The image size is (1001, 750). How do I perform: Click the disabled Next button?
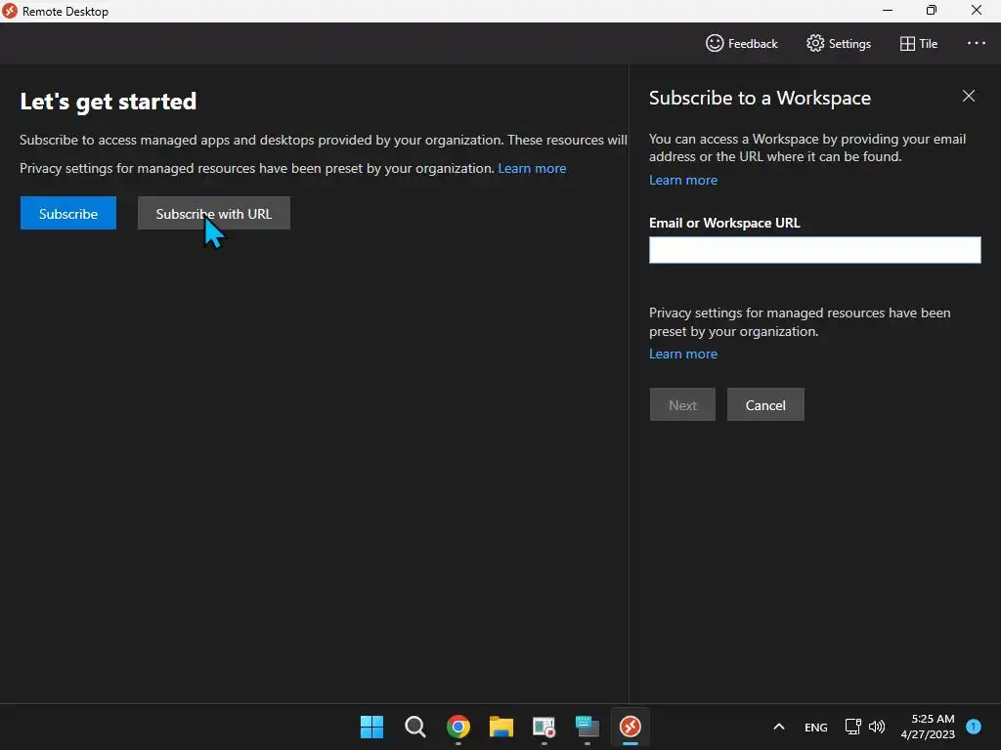682,405
